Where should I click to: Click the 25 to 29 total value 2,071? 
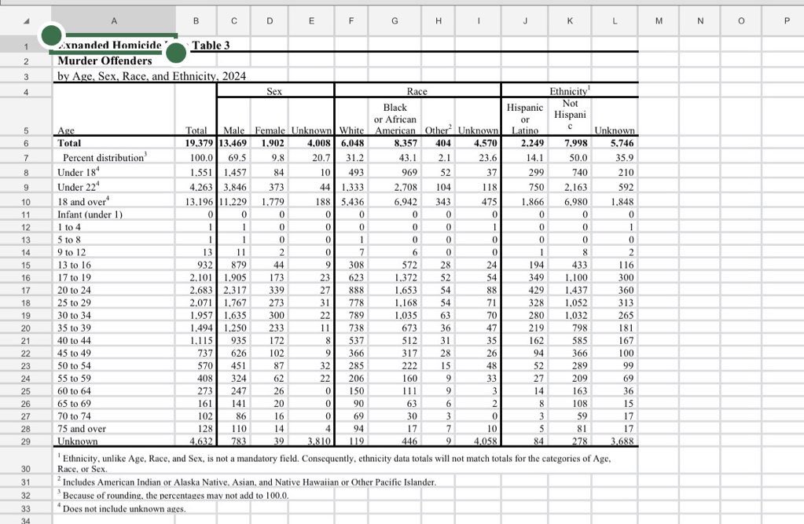[x=201, y=302]
